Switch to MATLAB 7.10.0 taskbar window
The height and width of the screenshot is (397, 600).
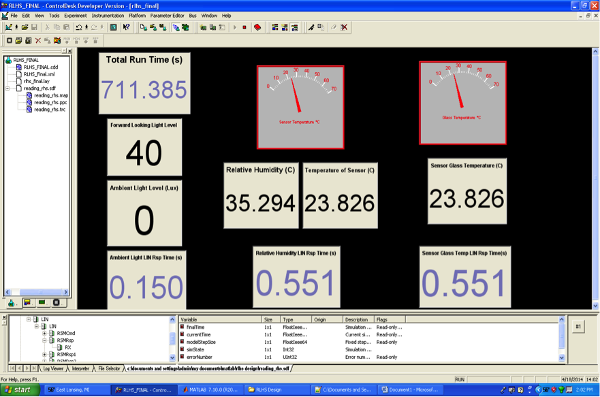(x=210, y=390)
